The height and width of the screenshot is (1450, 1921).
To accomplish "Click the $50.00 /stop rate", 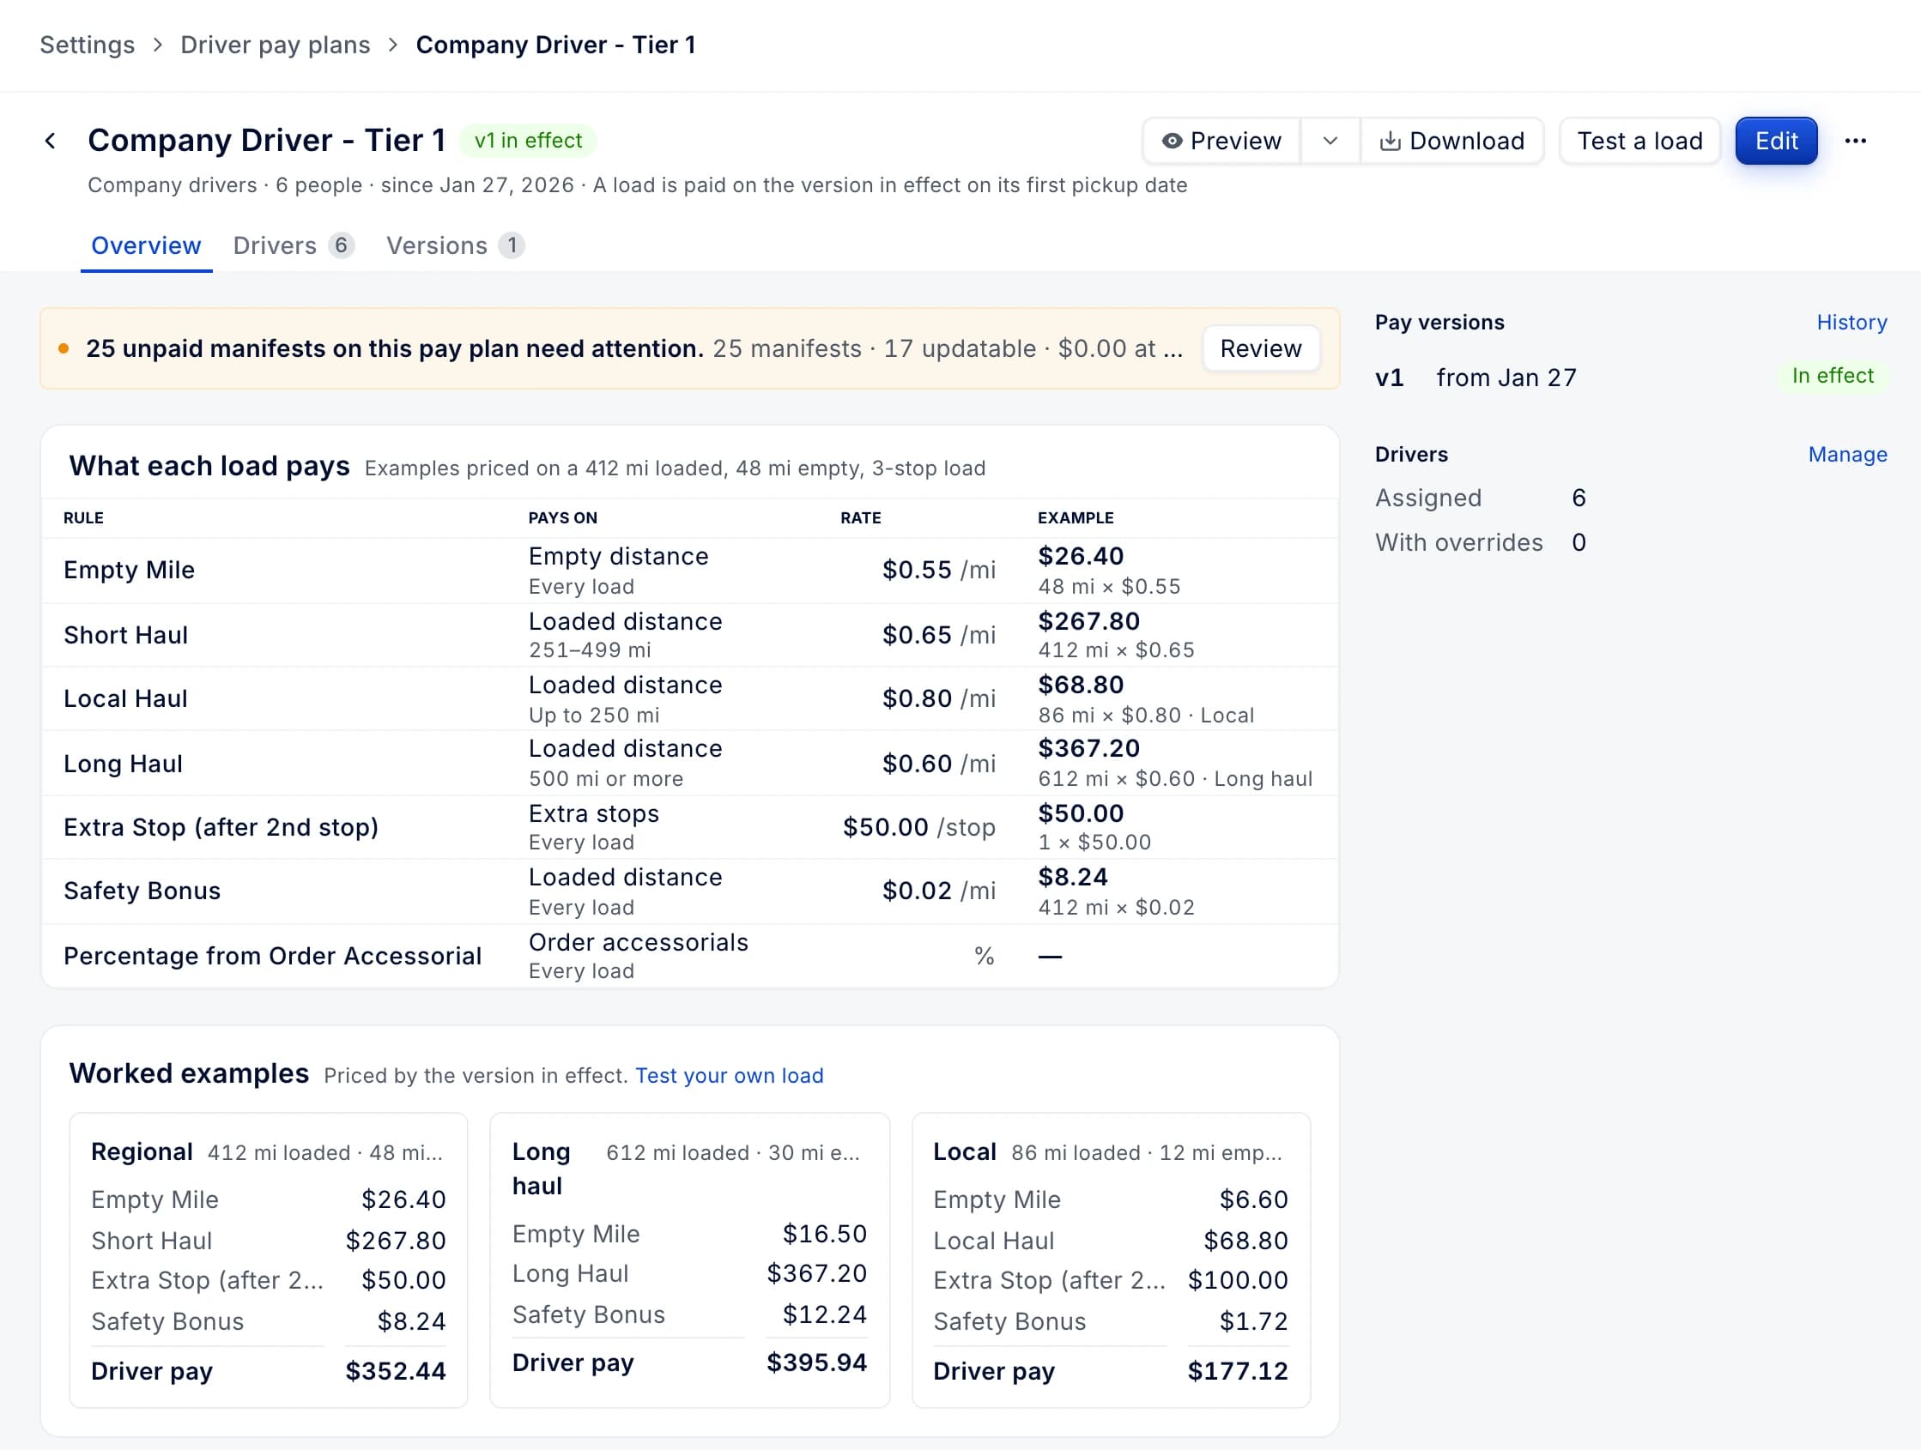I will [918, 826].
